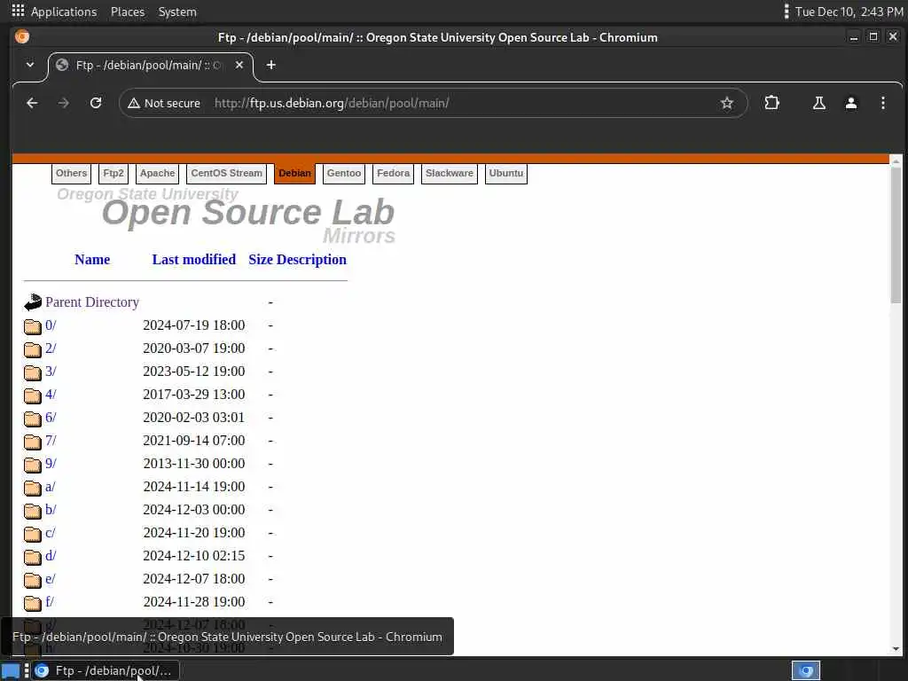Click the folder icon for d/
Viewport: 908px width, 681px height.
point(33,557)
